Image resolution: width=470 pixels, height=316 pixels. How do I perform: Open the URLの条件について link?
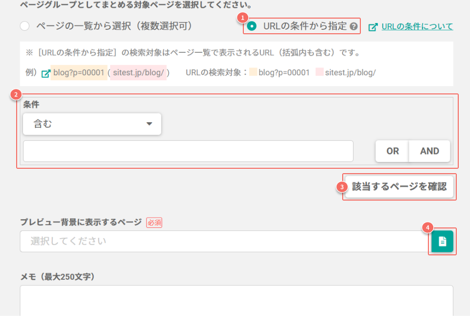point(417,26)
